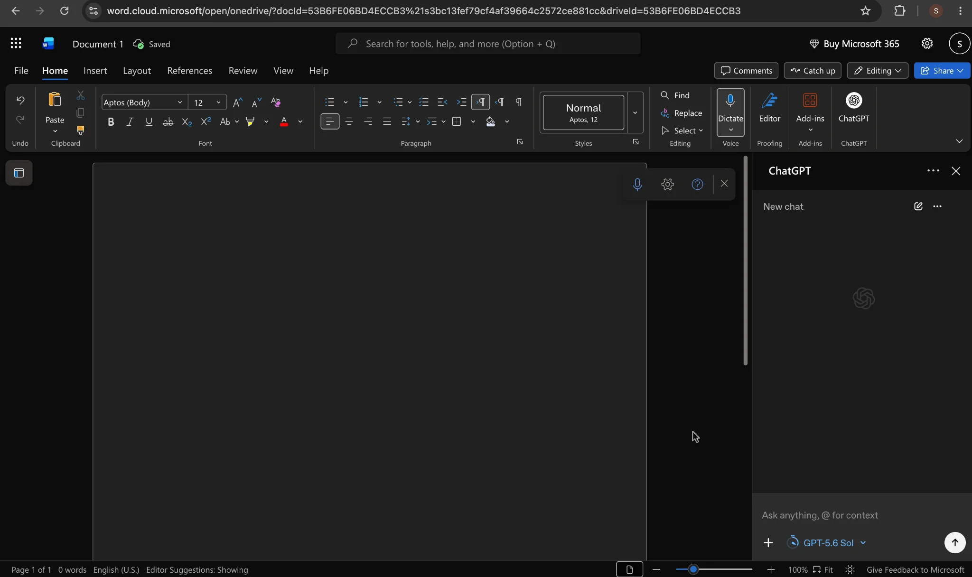The width and height of the screenshot is (972, 577).
Task: Toggle Underline formatting
Action: (x=149, y=122)
